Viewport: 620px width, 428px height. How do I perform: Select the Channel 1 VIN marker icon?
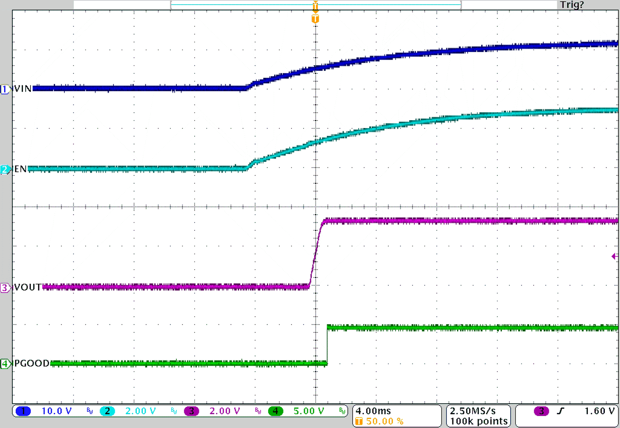tap(5, 89)
